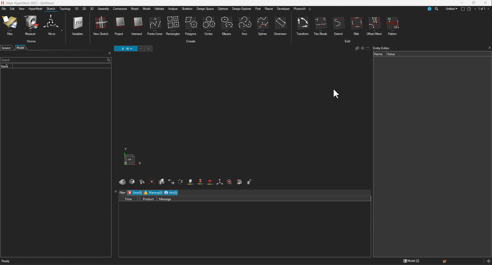Switch to the PhysicsAI ribbon tab
Viewport: 492px width, 265px height.
[x=299, y=9]
